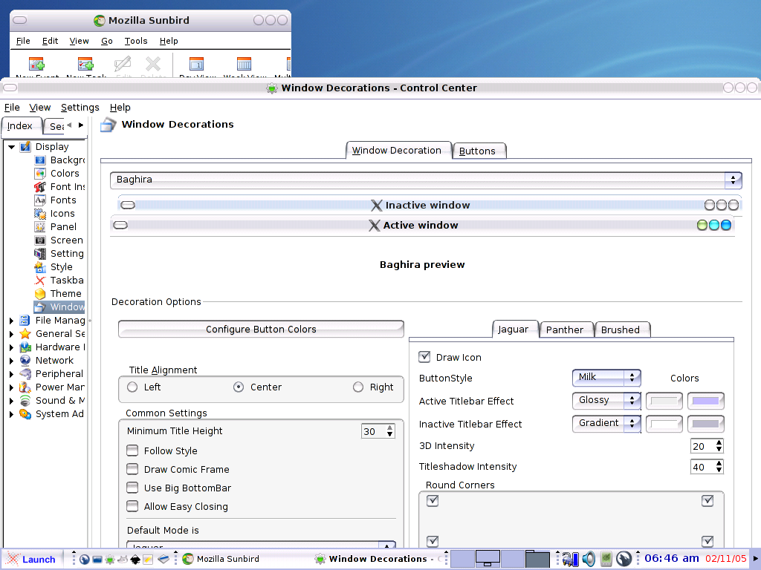Viewport: 761px width, 570px height.
Task: Open the Fonts settings module
Action: click(x=55, y=200)
